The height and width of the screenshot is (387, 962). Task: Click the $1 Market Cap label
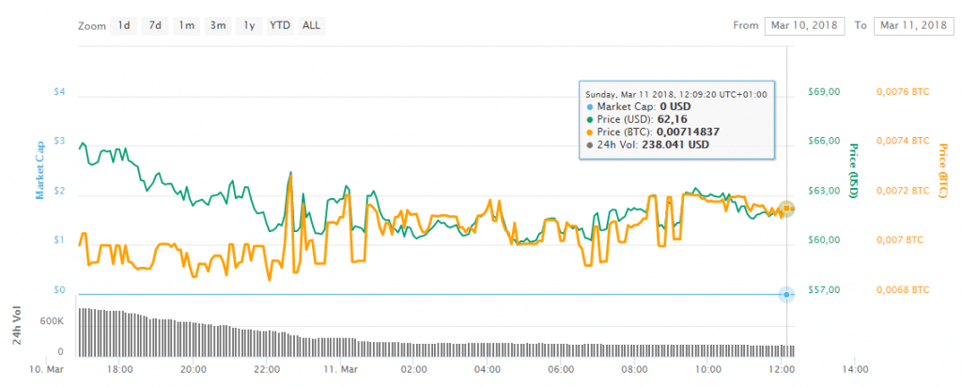pyautogui.click(x=60, y=240)
